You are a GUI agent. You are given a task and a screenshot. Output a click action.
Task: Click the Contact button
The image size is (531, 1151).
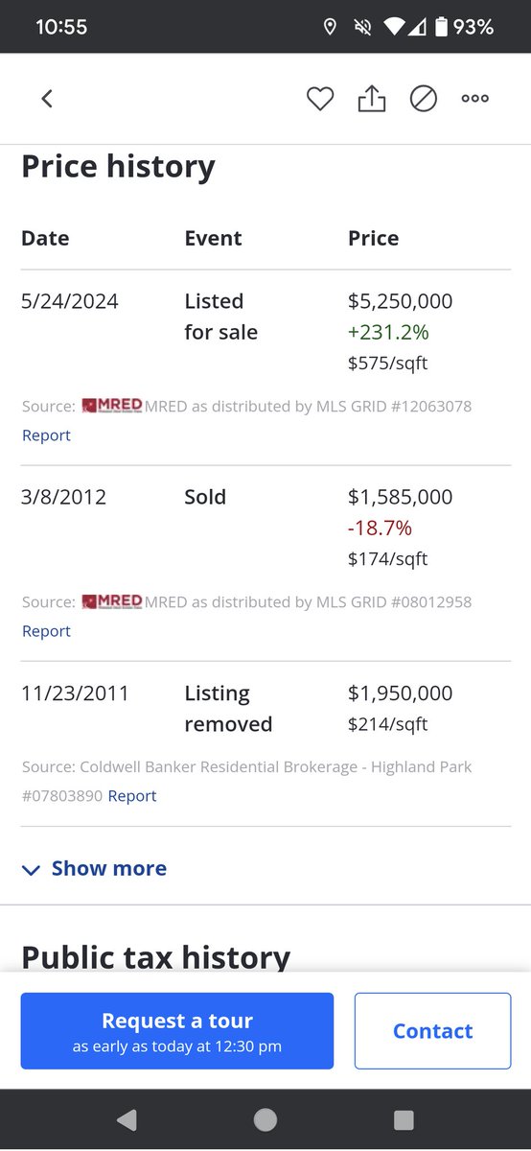[432, 1031]
